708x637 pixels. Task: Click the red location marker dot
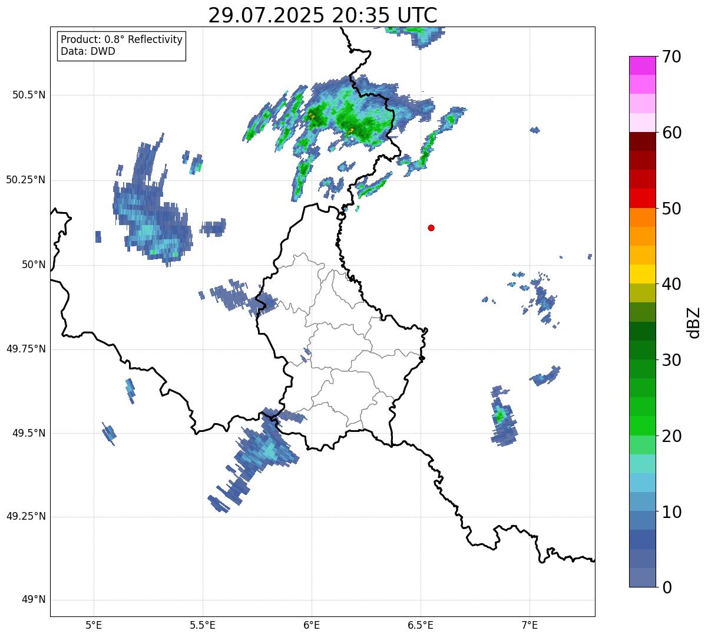pos(431,227)
